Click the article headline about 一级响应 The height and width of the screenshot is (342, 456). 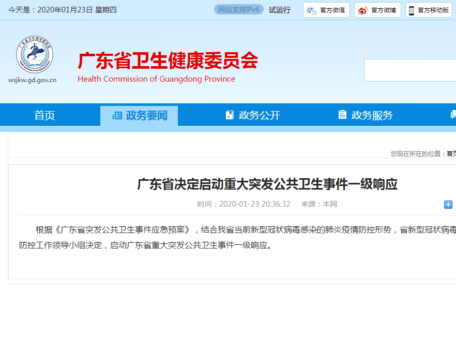[267, 184]
